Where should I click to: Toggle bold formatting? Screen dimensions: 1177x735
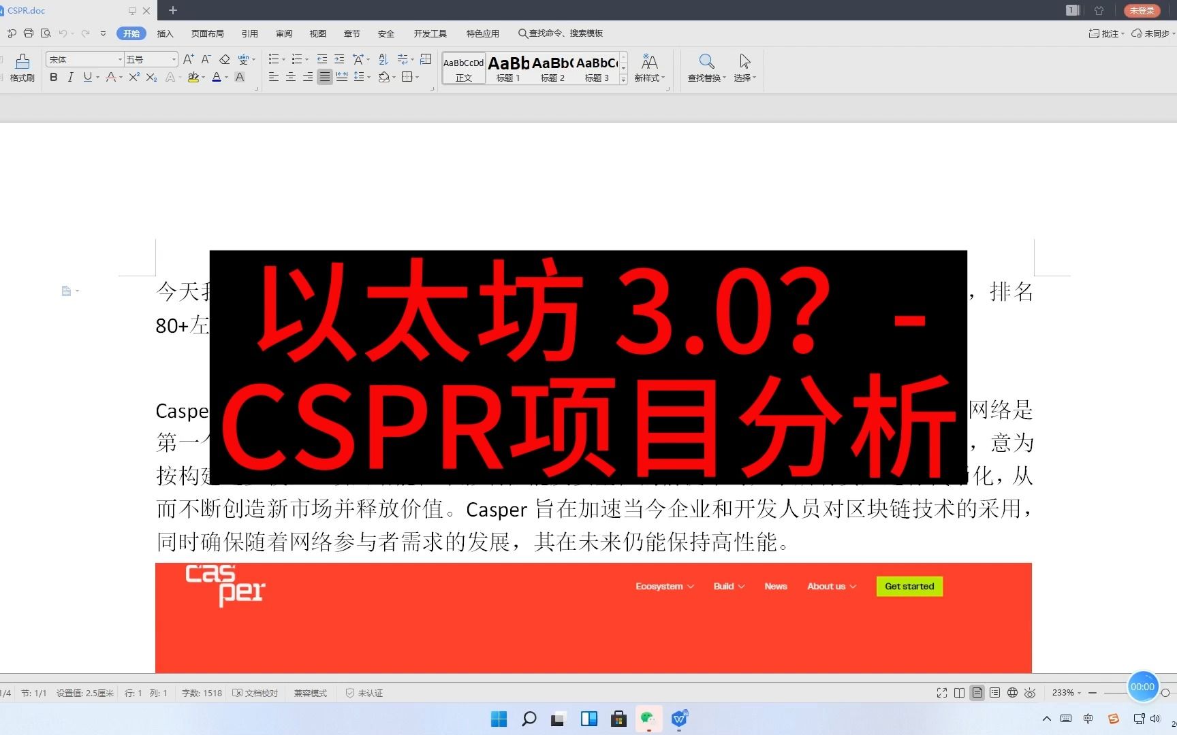[x=54, y=78]
